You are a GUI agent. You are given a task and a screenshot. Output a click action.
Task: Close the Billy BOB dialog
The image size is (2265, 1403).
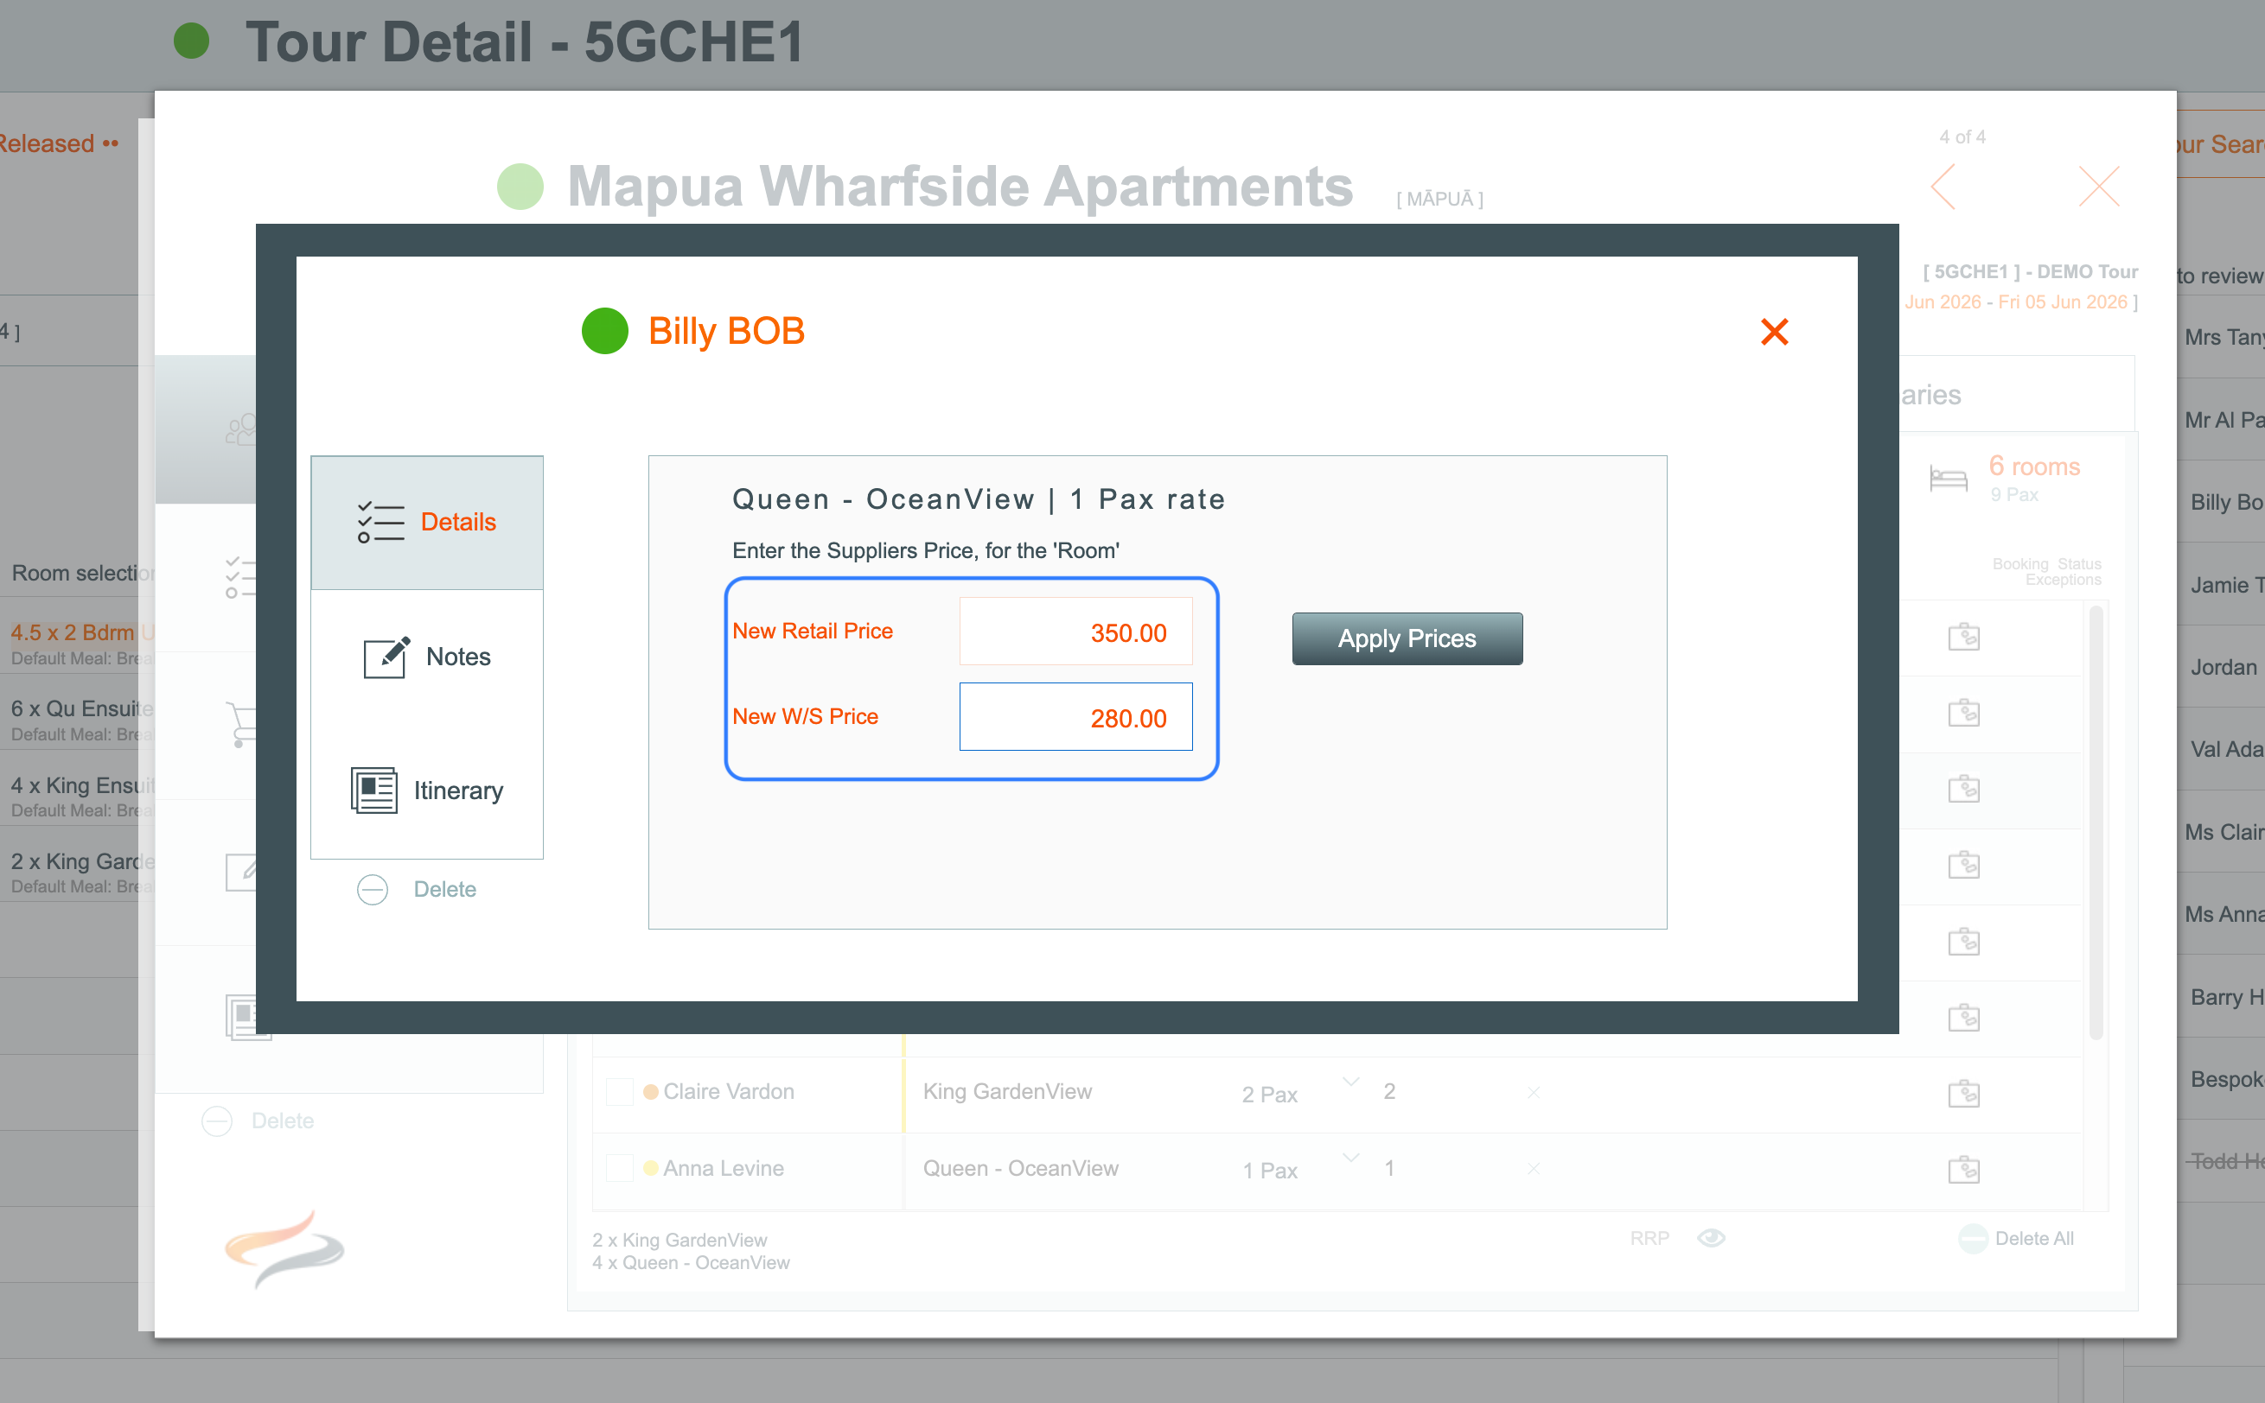(1774, 331)
